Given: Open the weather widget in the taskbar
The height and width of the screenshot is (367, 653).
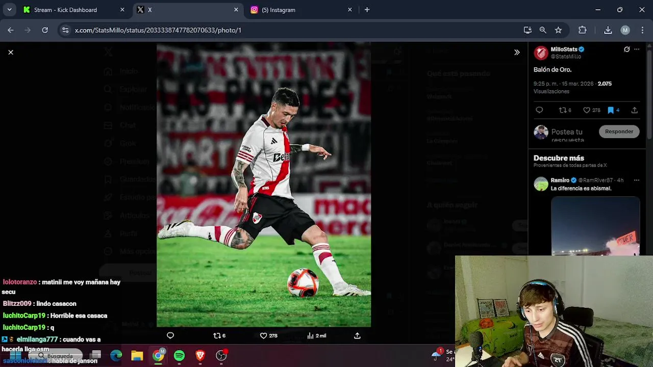Looking at the screenshot, I should tap(443, 355).
